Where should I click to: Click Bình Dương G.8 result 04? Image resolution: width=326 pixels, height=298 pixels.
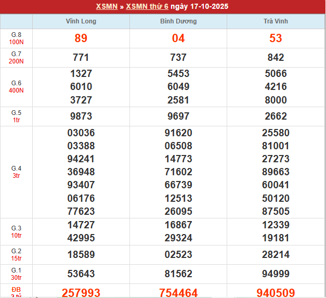click(x=178, y=38)
